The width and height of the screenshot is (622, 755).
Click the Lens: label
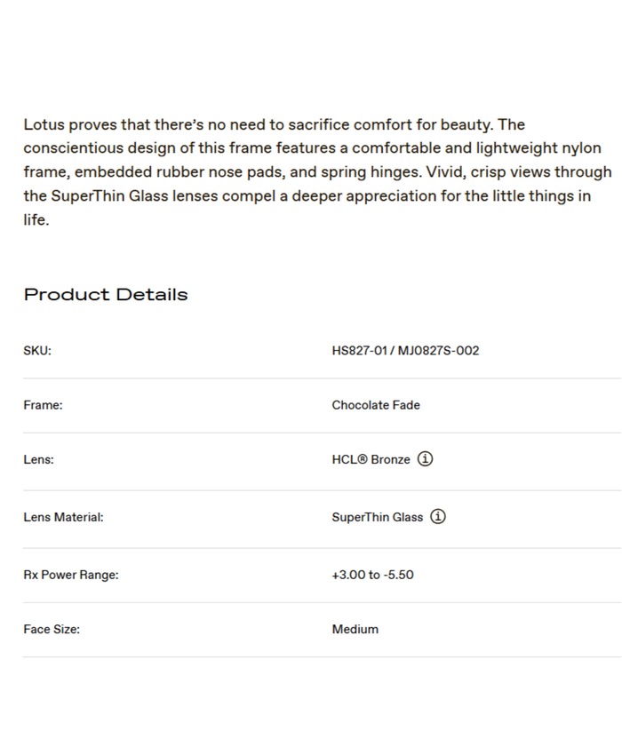(38, 460)
